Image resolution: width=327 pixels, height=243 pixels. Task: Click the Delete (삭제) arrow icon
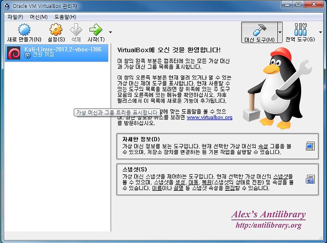tap(76, 30)
